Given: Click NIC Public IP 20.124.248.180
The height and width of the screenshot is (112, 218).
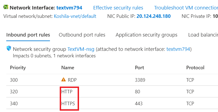Looking at the screenshot, I should tap(153, 16).
